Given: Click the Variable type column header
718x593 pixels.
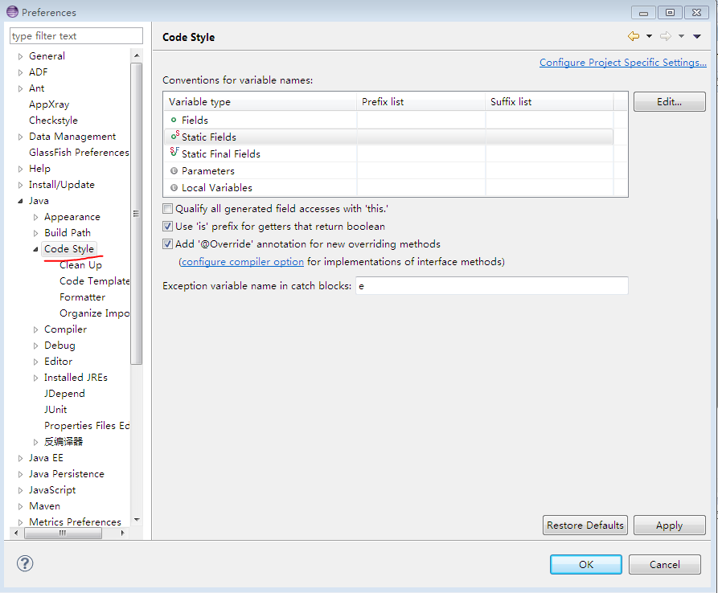Looking at the screenshot, I should 260,101.
